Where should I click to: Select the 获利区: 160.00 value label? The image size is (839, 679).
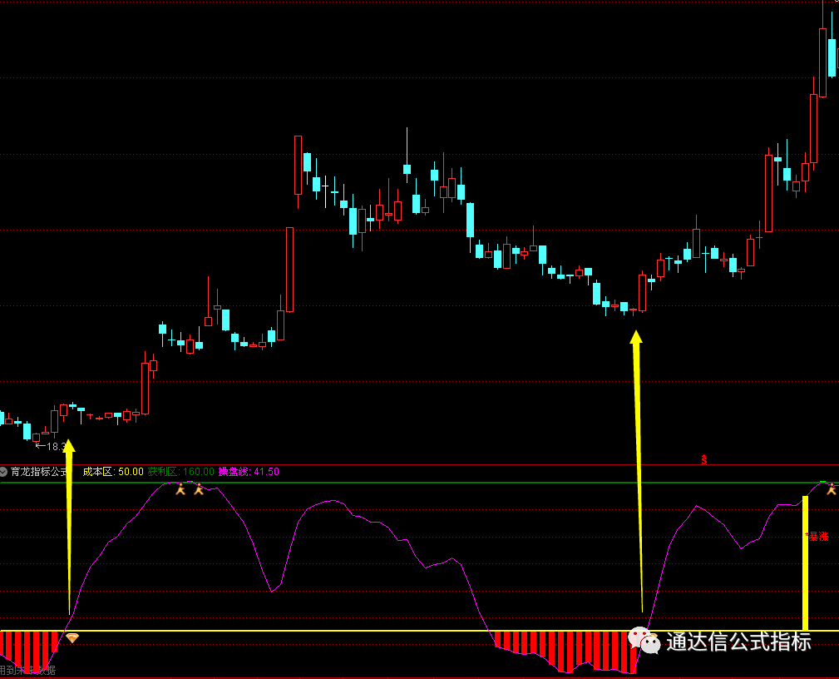coord(181,472)
